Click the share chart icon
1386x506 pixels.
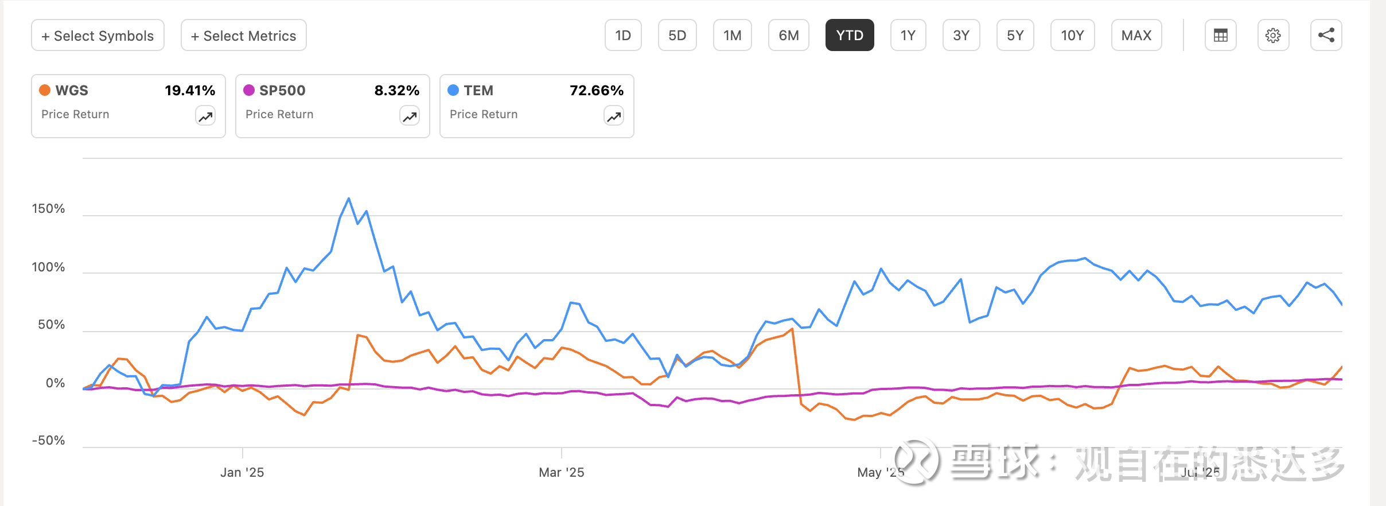point(1326,36)
